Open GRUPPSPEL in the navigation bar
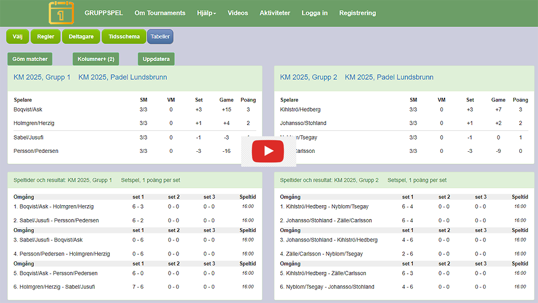 point(104,13)
